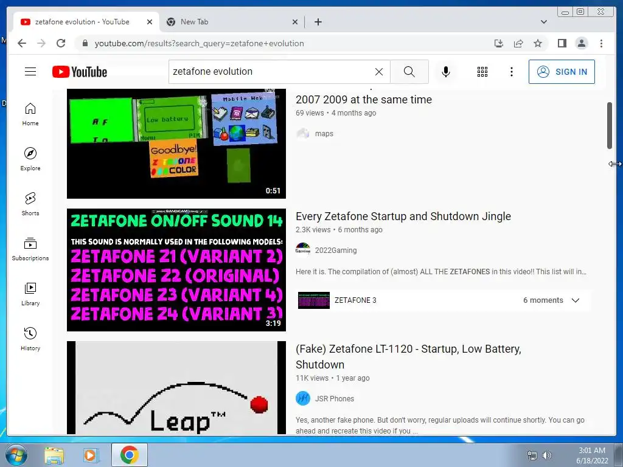The image size is (623, 467).
Task: Start voice search with the microphone
Action: point(446,72)
